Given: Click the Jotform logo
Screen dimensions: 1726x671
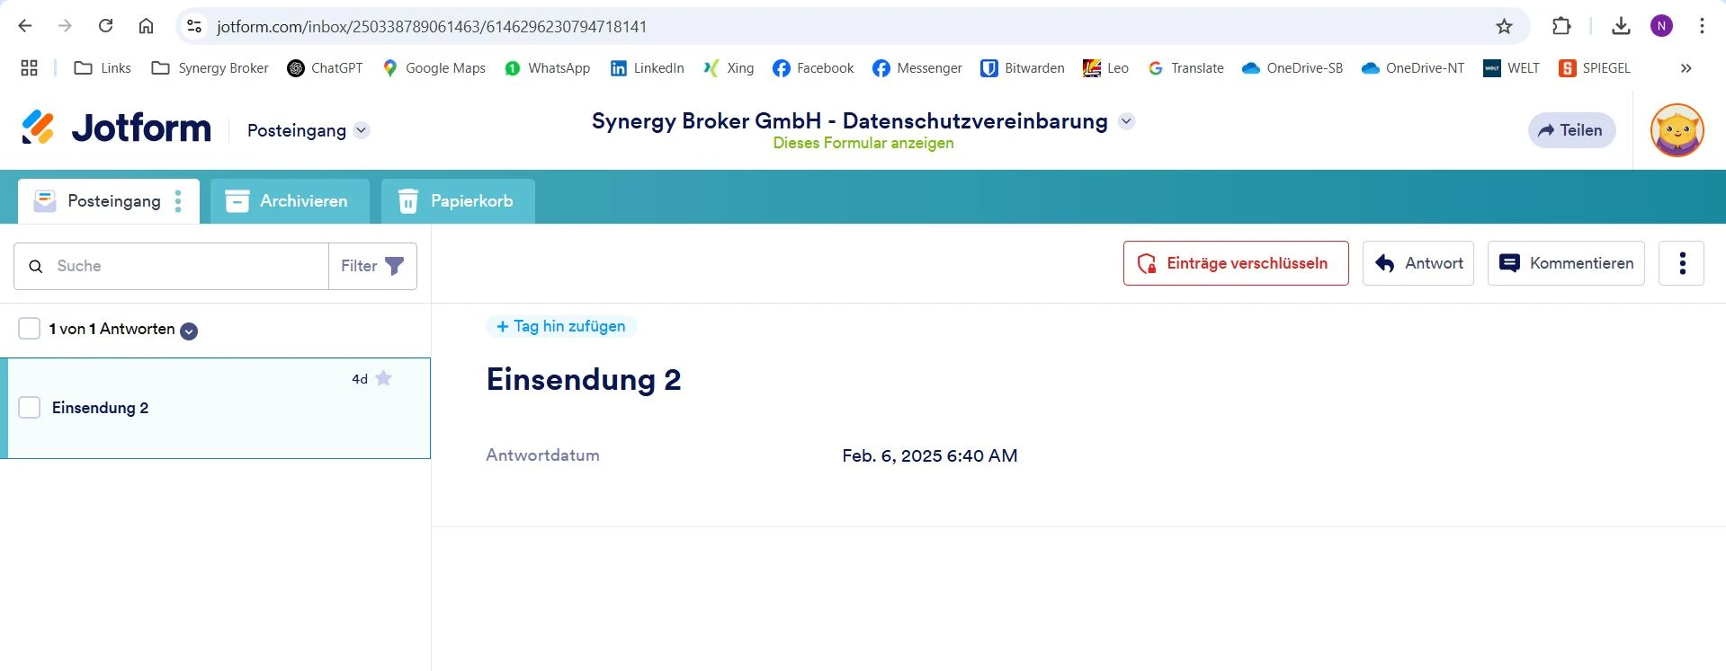Looking at the screenshot, I should (116, 128).
